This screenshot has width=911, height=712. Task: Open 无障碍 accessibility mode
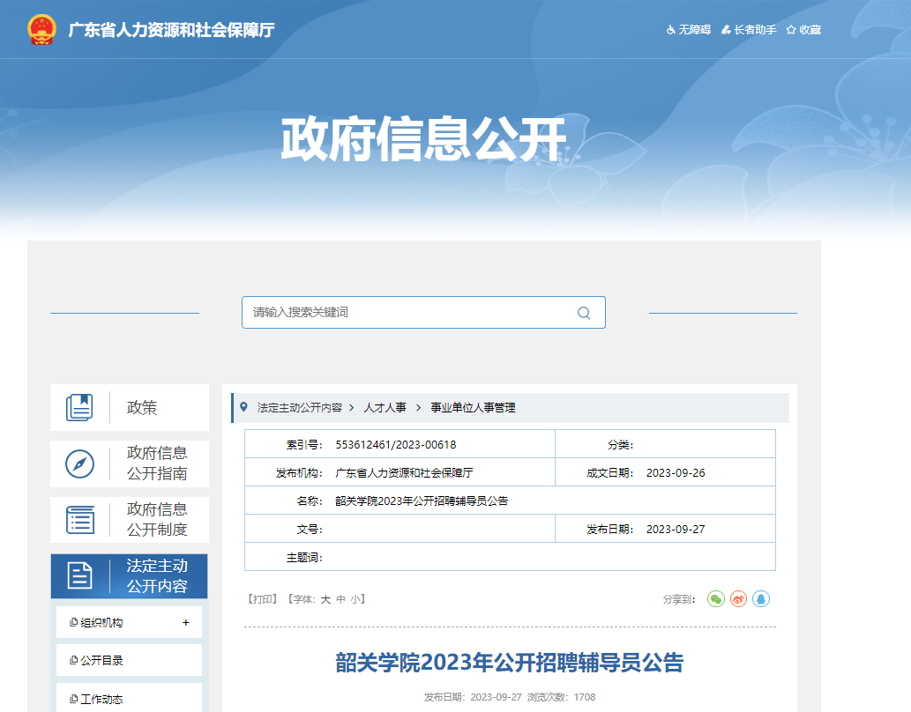click(688, 30)
